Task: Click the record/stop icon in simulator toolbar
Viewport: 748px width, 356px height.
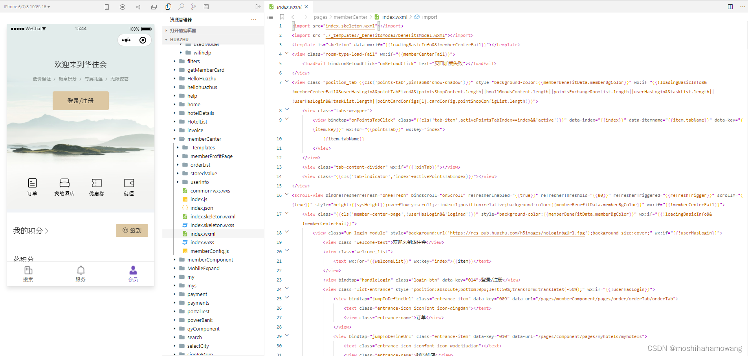Action: (x=123, y=7)
